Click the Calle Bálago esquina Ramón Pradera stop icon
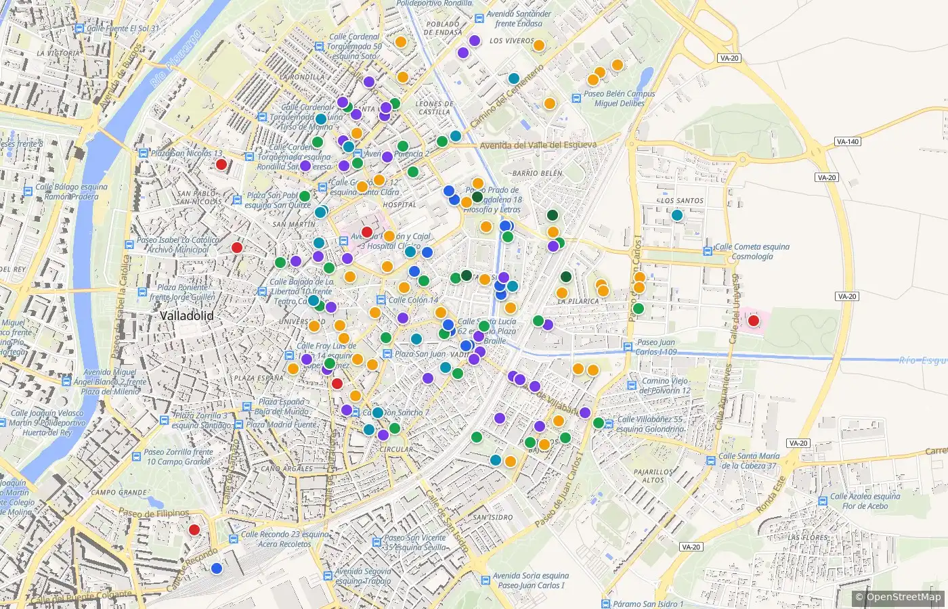 pyautogui.click(x=28, y=191)
